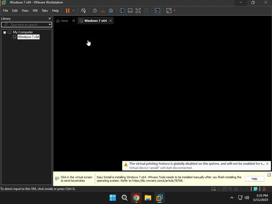Viewport: 272px width, 204px height.
Task: Click the disabled Unity mode icon
Action: coord(146,11)
